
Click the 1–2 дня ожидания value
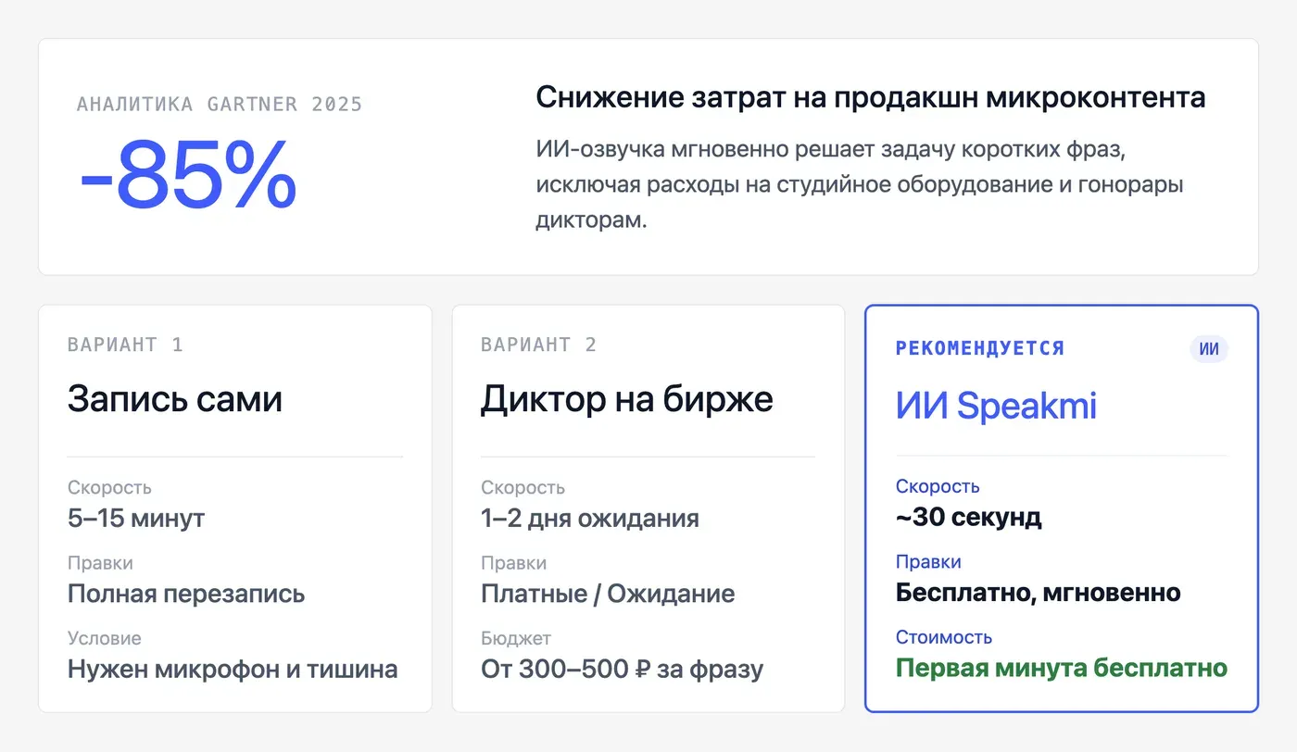[590, 518]
